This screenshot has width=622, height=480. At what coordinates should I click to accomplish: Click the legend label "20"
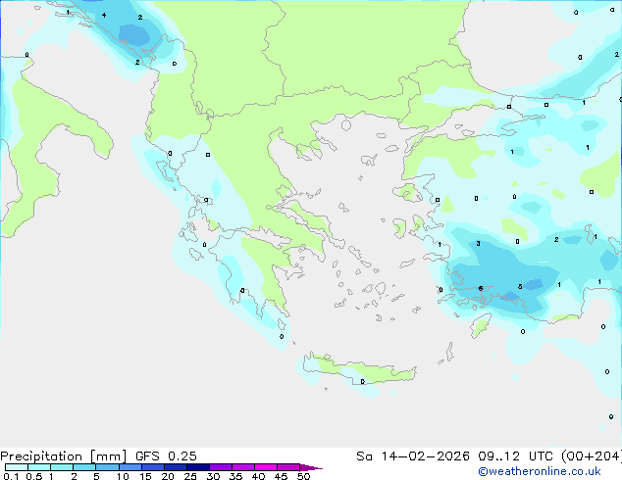coord(168,476)
